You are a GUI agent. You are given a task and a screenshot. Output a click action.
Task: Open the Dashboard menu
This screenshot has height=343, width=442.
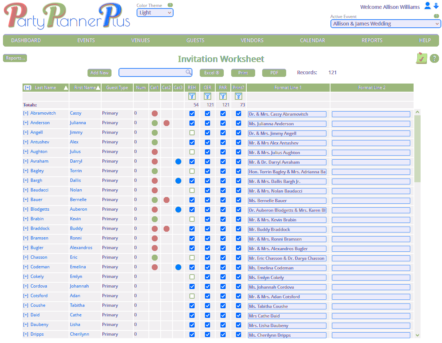coord(26,40)
